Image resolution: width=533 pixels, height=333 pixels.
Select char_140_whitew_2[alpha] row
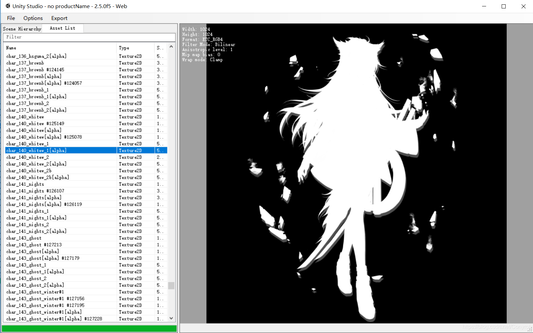tap(86, 164)
